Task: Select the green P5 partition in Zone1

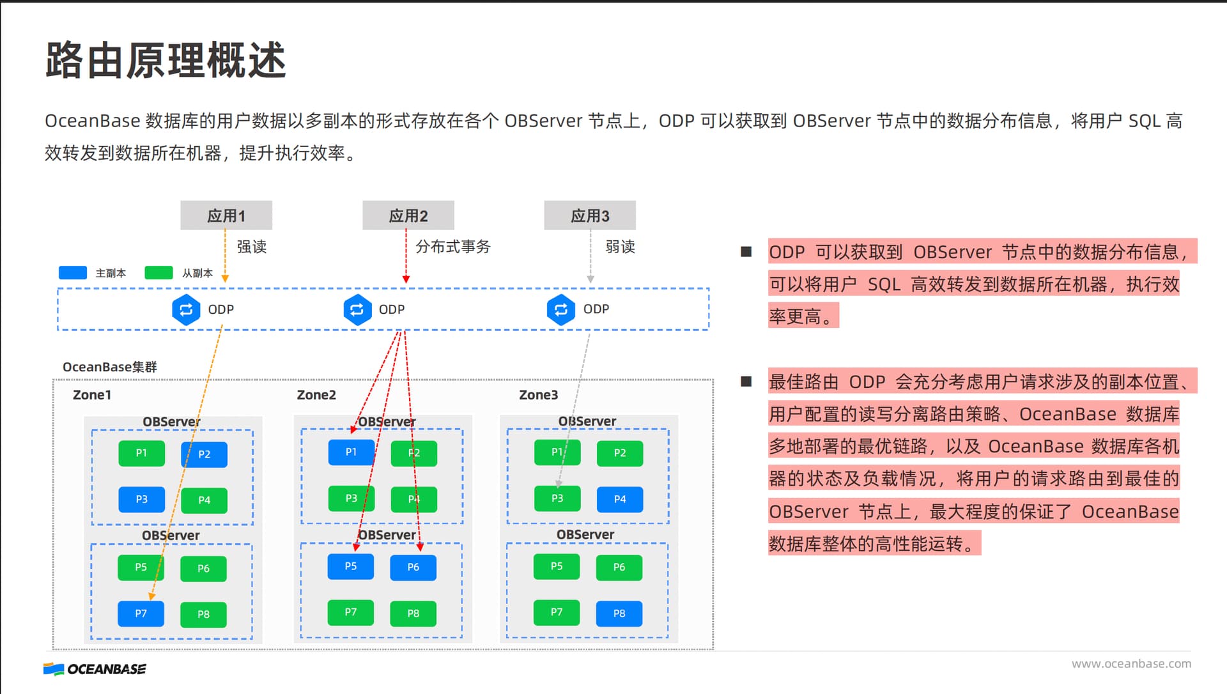Action: [141, 567]
